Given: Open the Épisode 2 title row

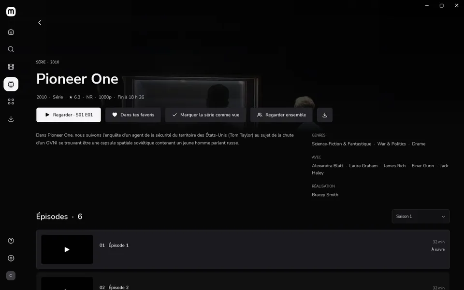Looking at the screenshot, I should [243, 282].
